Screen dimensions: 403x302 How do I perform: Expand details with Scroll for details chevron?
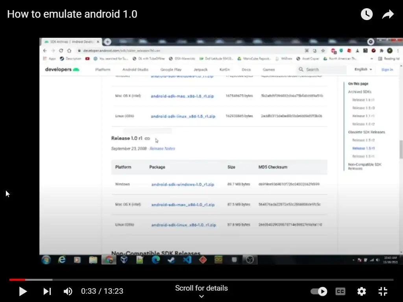point(201,296)
